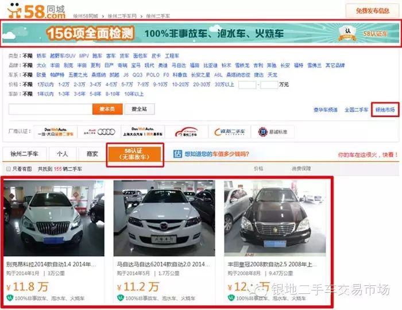Click the 搜全站 button
The height and width of the screenshot is (310, 402).
(140, 109)
